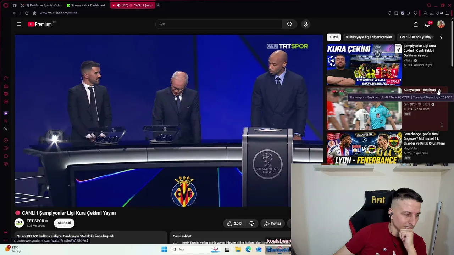Click the address bar youtube.com/watch

pos(58,13)
